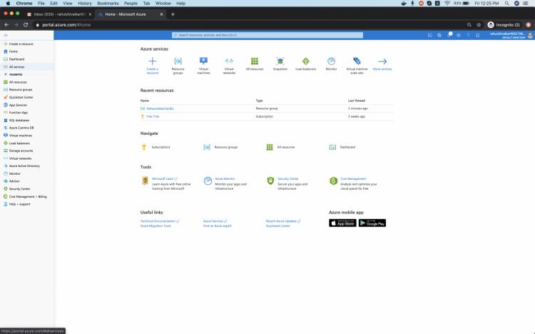Open the account menu in top-right corner
Screen dimensions: 535x334
[x=510, y=35]
